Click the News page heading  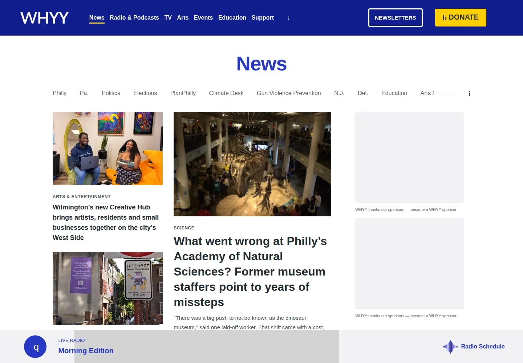point(261,64)
